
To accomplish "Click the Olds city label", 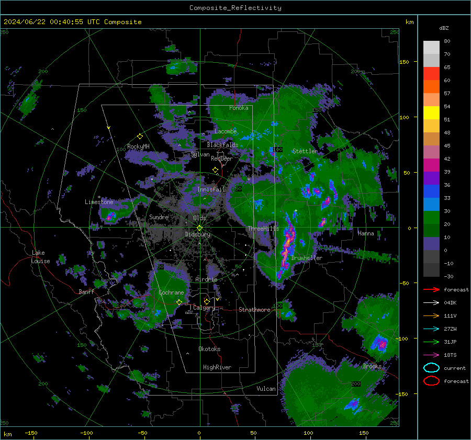I will 199,218.
